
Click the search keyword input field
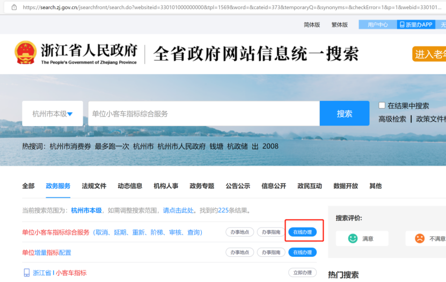pos(204,114)
